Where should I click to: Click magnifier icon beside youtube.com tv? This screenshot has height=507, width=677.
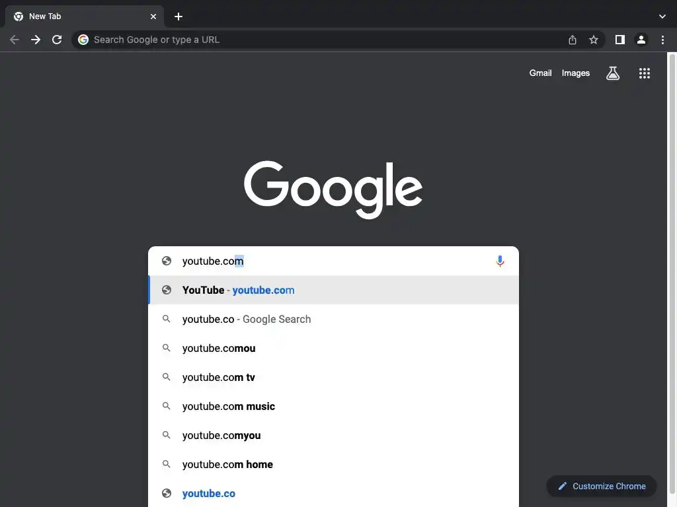coord(166,377)
